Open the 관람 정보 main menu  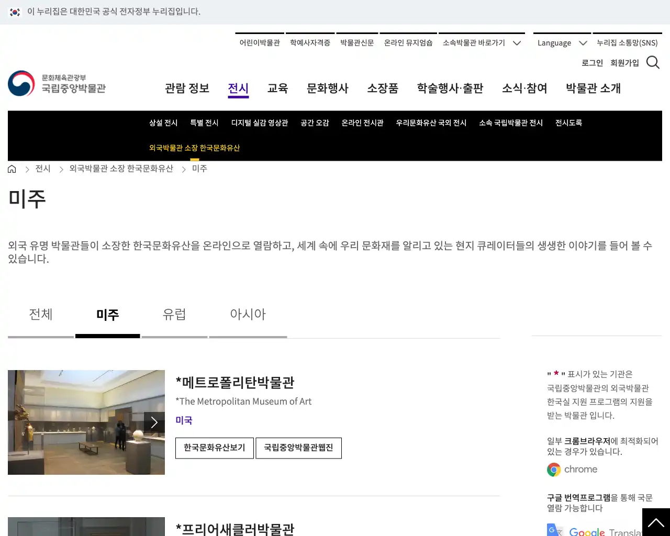tap(187, 88)
